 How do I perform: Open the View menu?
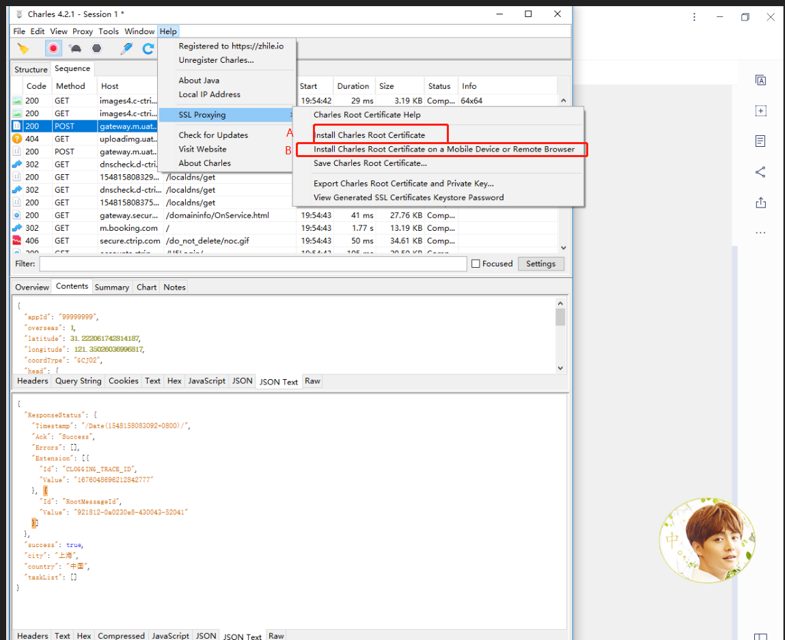coord(59,31)
